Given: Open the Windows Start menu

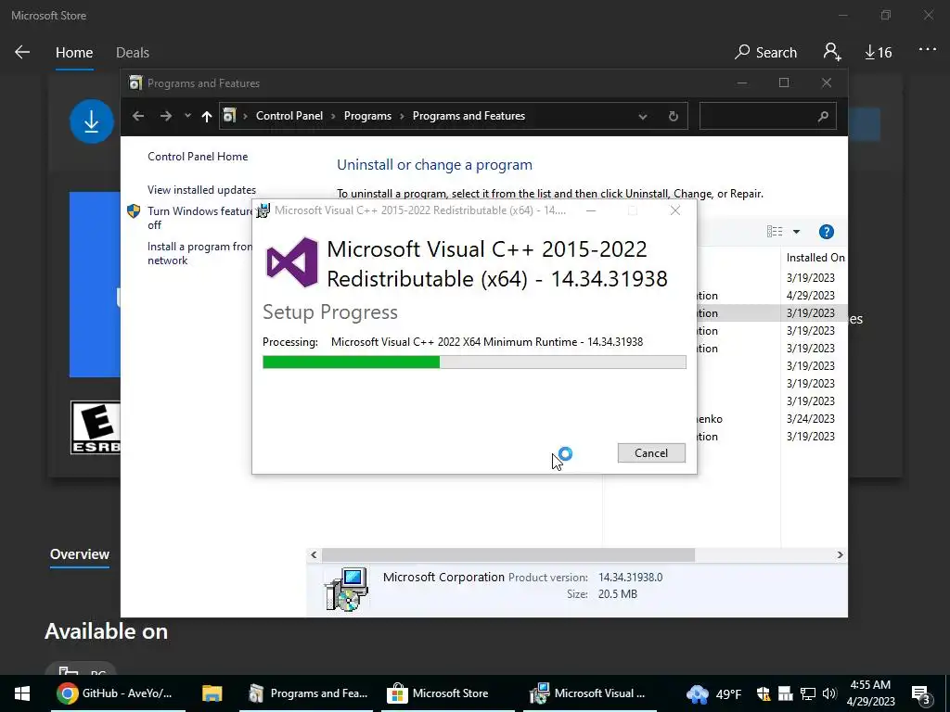Looking at the screenshot, I should coord(22,693).
